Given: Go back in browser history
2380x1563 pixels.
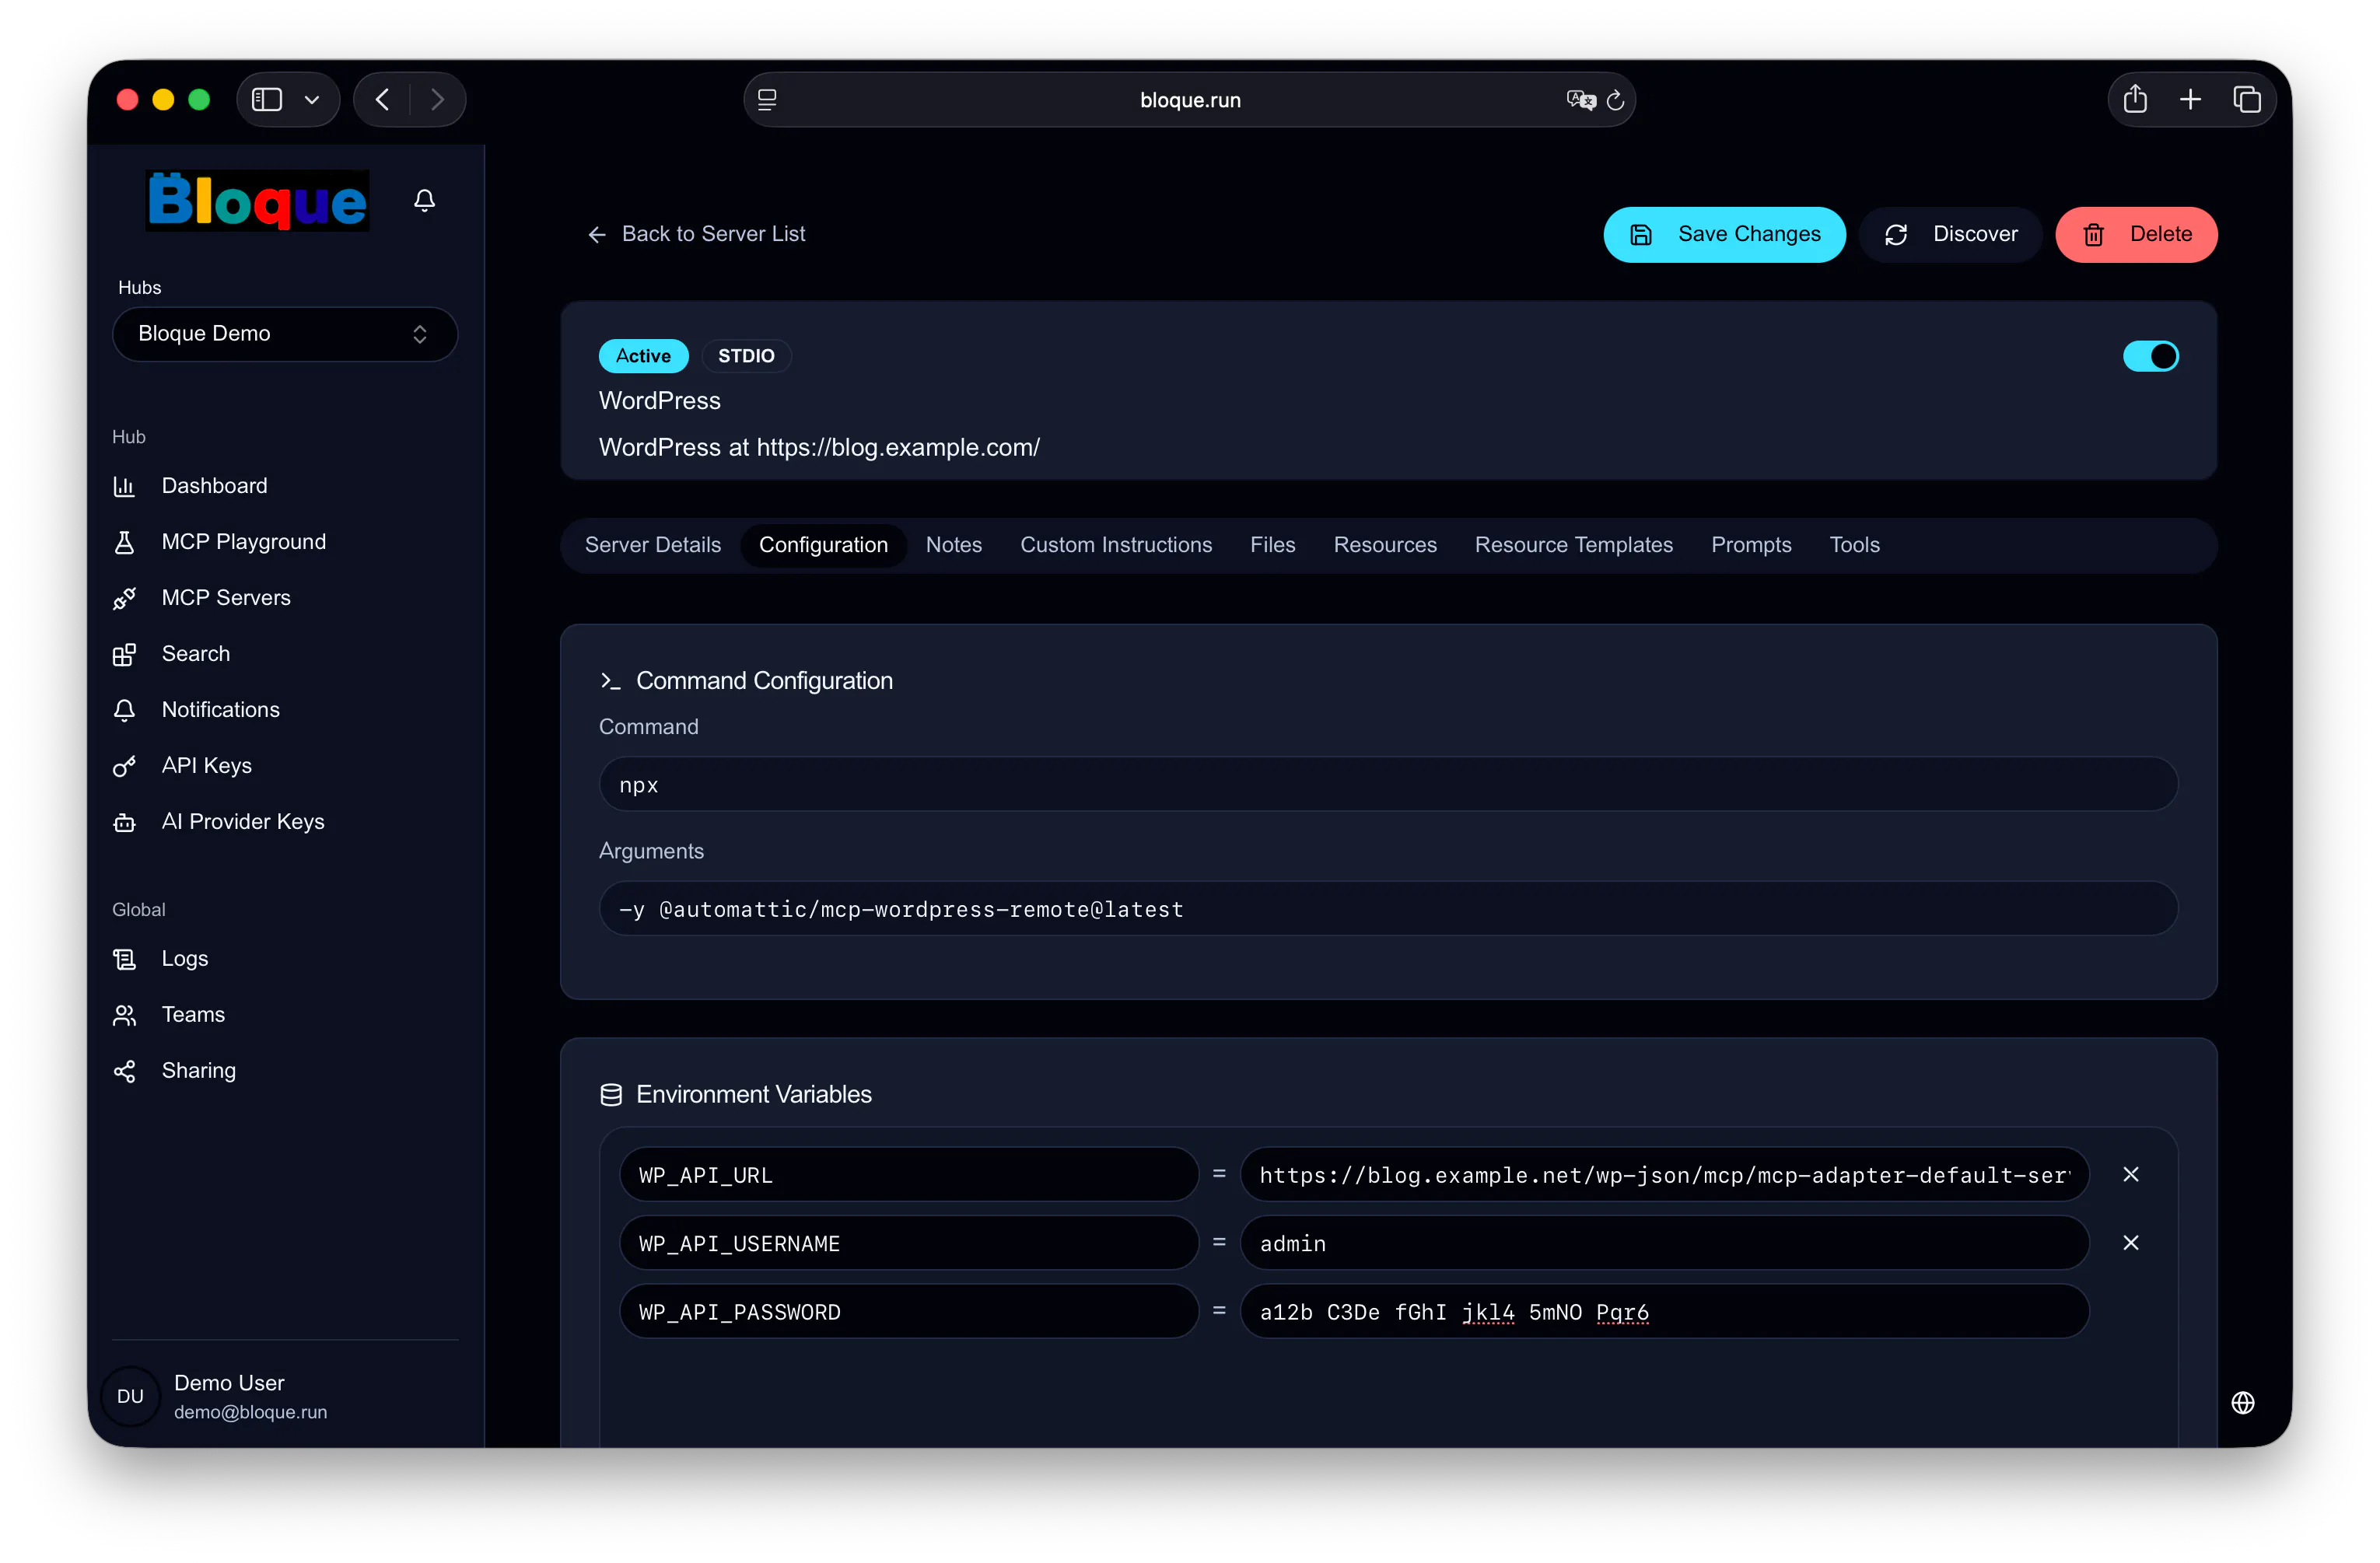Looking at the screenshot, I should (382, 99).
